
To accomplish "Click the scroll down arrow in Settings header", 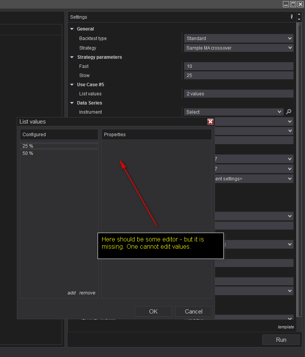I will (299, 19).
